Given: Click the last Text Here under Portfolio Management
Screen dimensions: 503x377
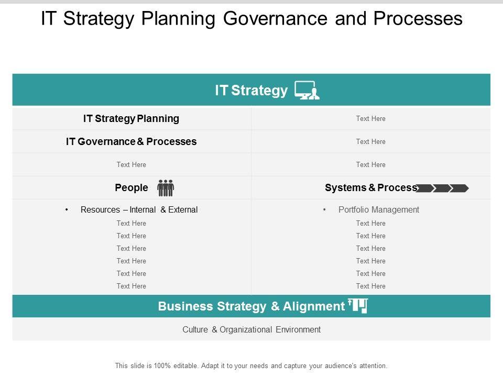Looking at the screenshot, I should pos(370,286).
